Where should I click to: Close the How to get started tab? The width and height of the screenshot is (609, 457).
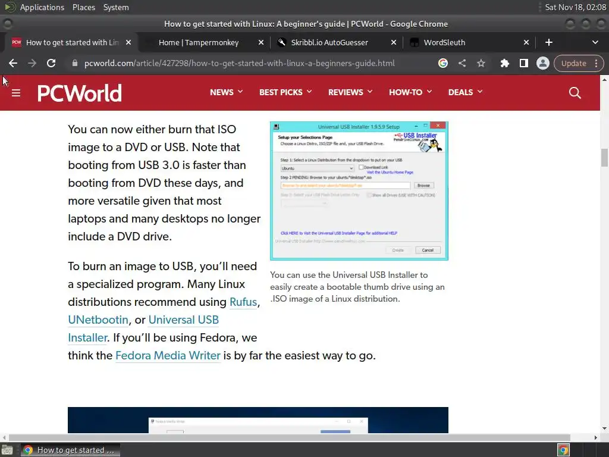[x=128, y=42]
